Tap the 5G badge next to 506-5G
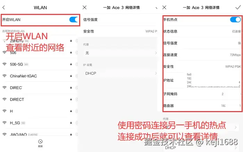 (26, 64)
